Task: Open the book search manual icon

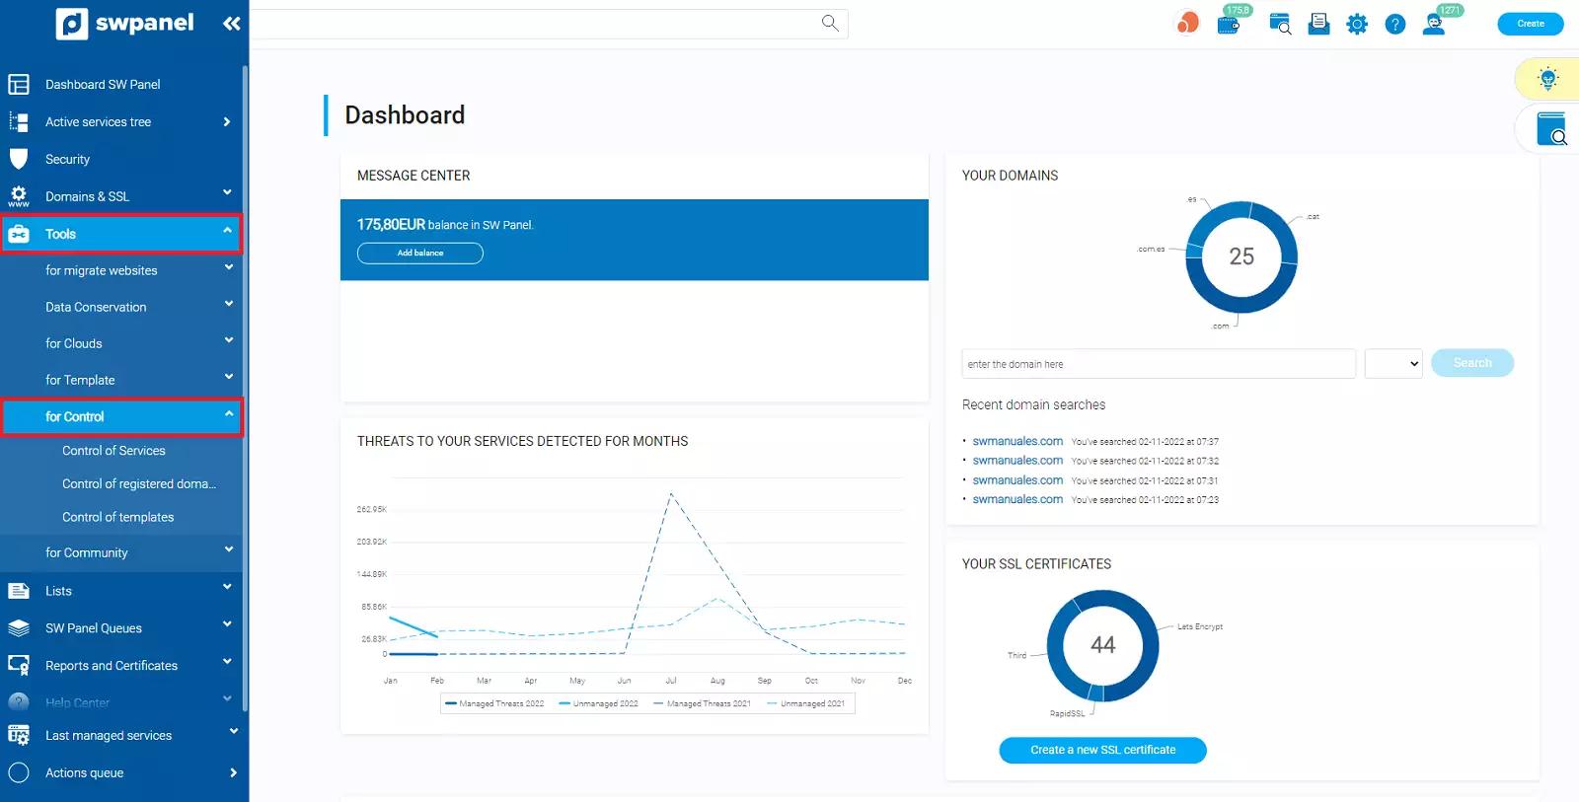Action: point(1551,129)
